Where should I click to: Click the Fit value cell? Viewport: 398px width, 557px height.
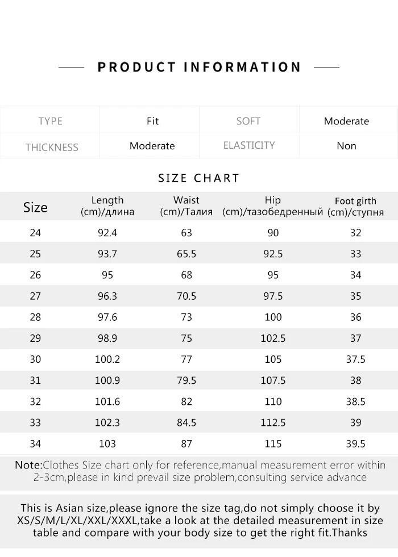point(152,121)
